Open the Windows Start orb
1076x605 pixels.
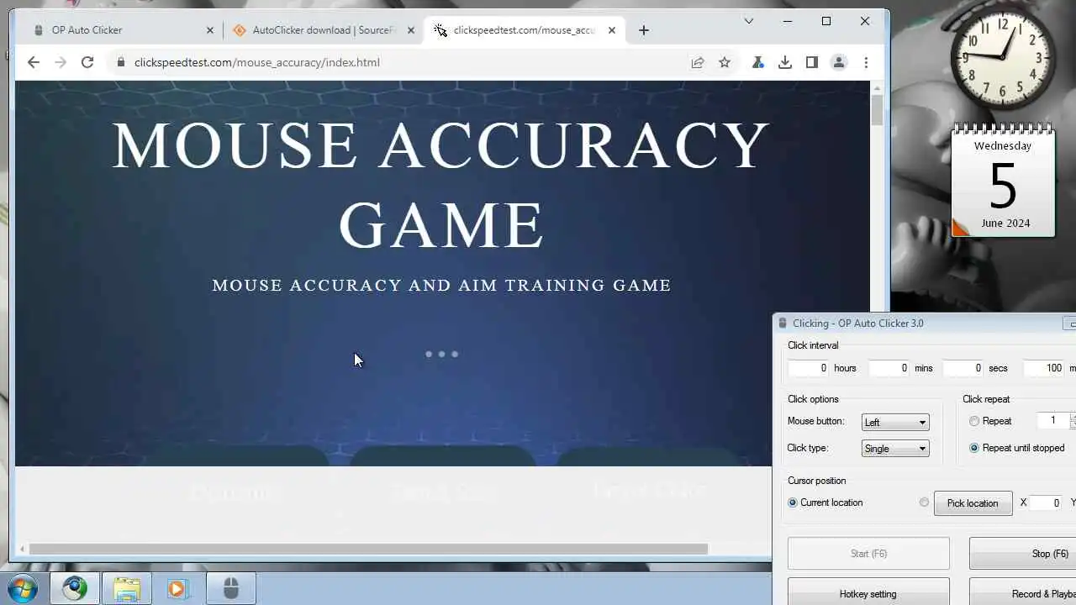(22, 588)
